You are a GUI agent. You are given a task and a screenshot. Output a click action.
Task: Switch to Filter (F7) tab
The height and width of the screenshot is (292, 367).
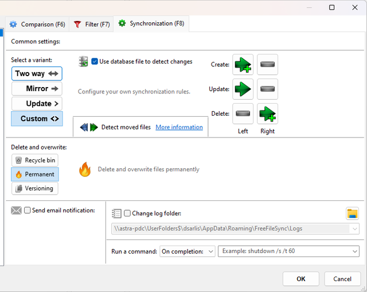click(92, 24)
